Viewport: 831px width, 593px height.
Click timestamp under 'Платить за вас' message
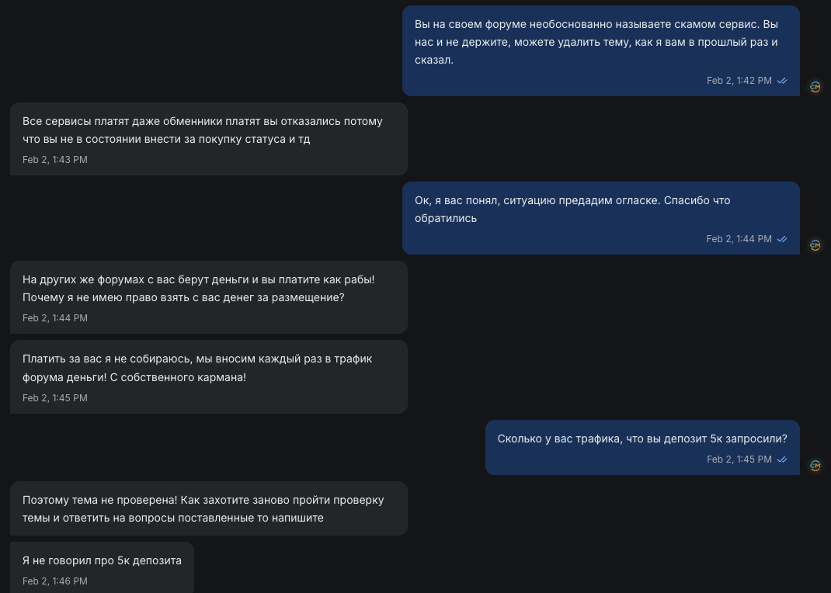click(x=55, y=398)
